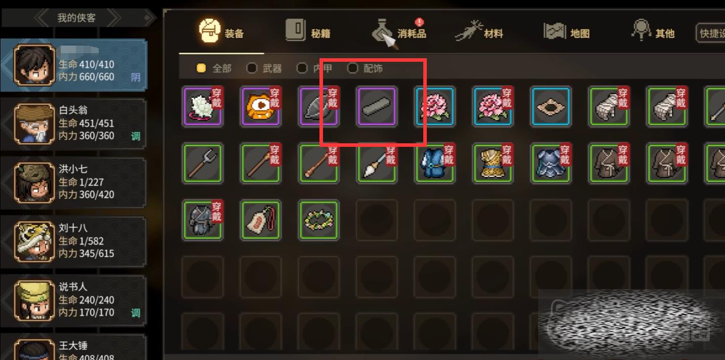Select the blue robe armor item
The width and height of the screenshot is (725, 360).
point(435,163)
